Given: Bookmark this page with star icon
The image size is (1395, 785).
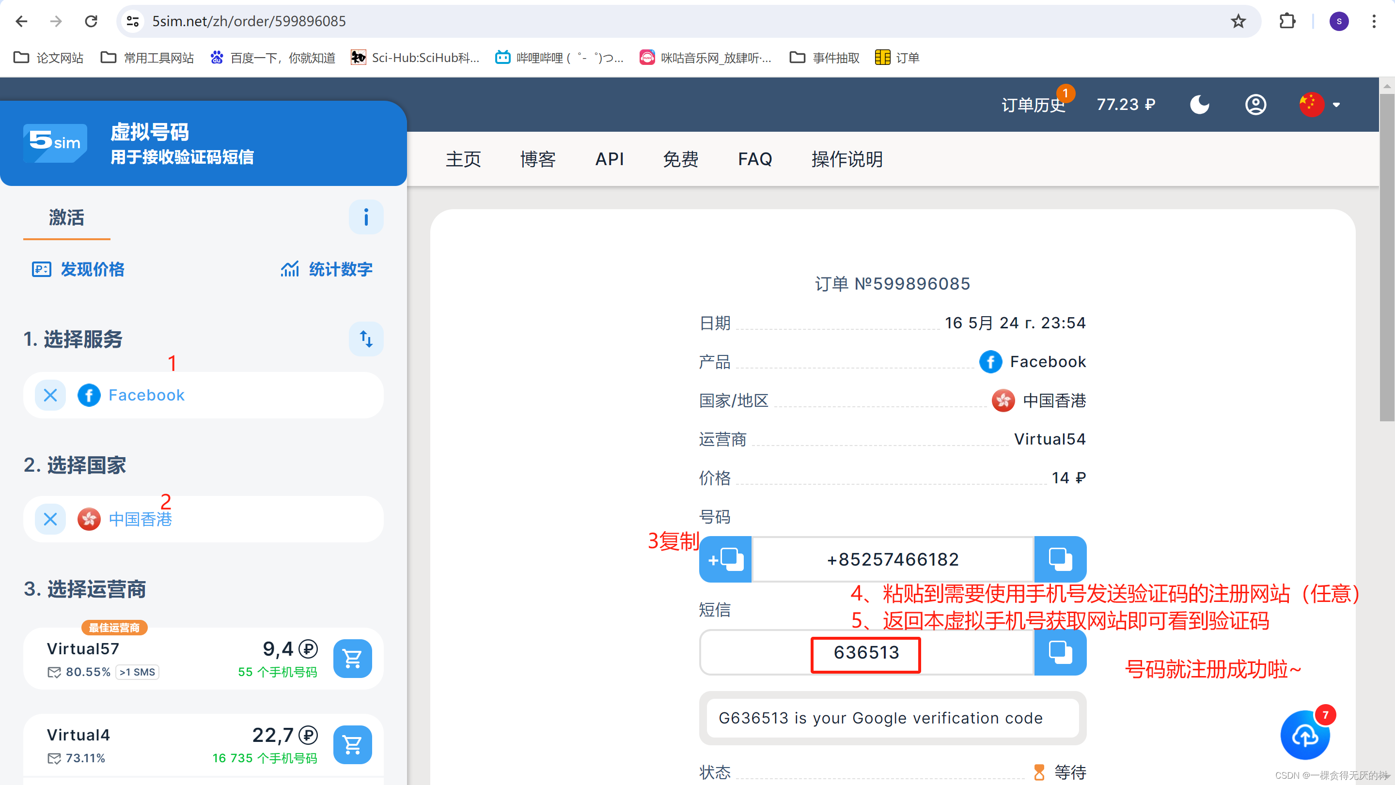Looking at the screenshot, I should pos(1238,21).
